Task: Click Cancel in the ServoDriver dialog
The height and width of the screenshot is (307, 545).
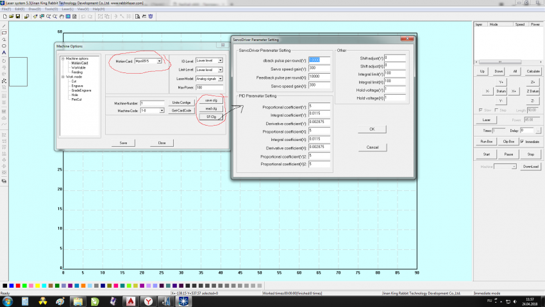Action: 373,147
